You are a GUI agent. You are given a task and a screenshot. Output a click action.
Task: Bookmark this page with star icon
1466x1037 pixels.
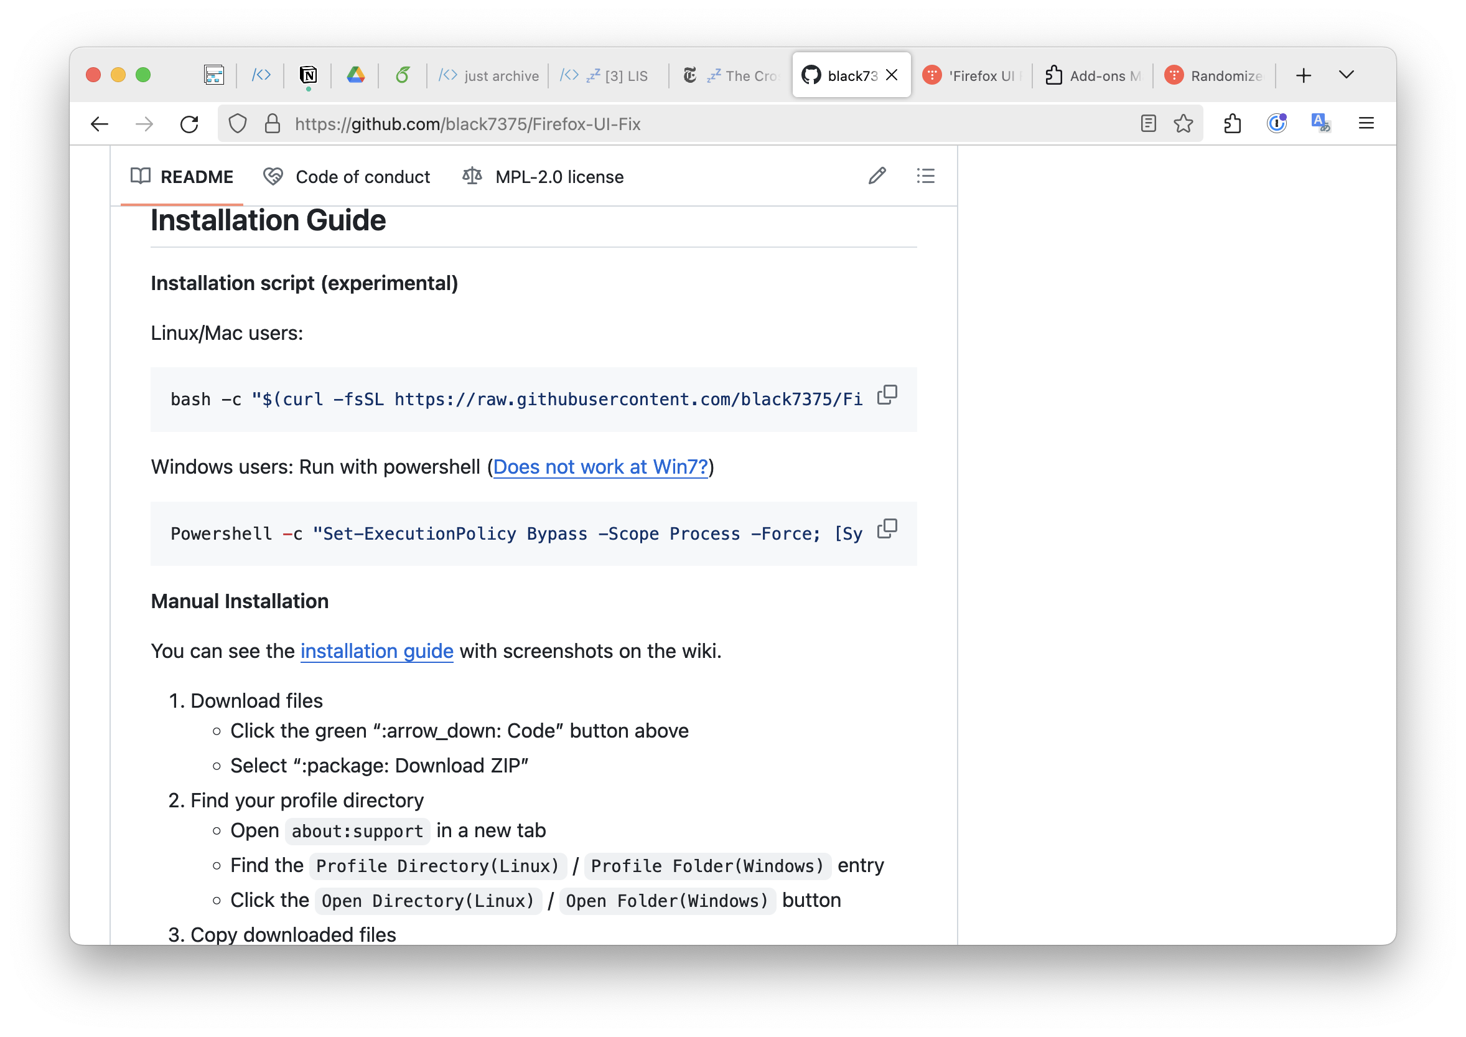(1183, 123)
